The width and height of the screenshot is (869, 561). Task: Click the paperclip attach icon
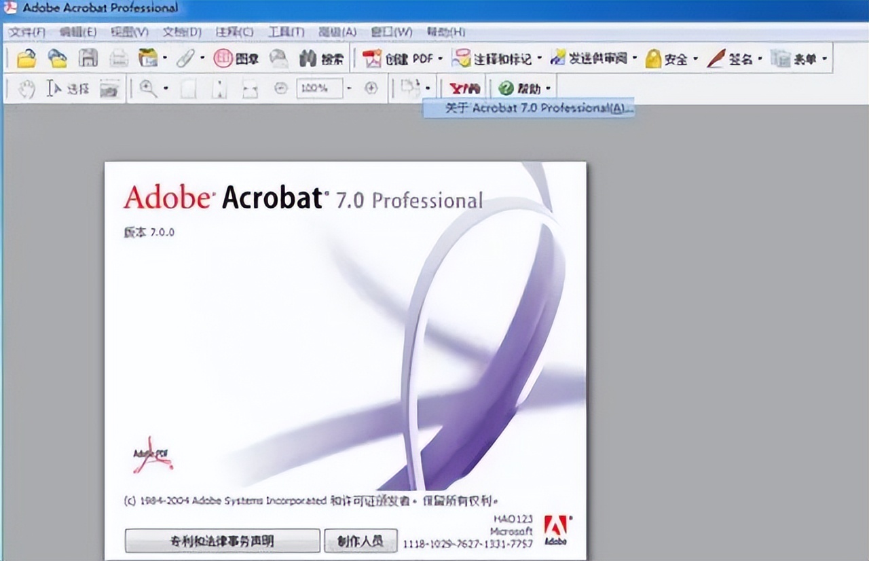(185, 59)
